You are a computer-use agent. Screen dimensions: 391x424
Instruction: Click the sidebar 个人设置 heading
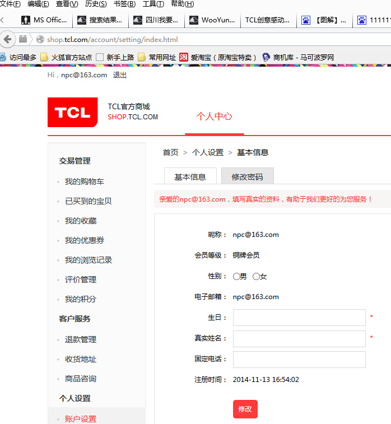click(x=75, y=398)
